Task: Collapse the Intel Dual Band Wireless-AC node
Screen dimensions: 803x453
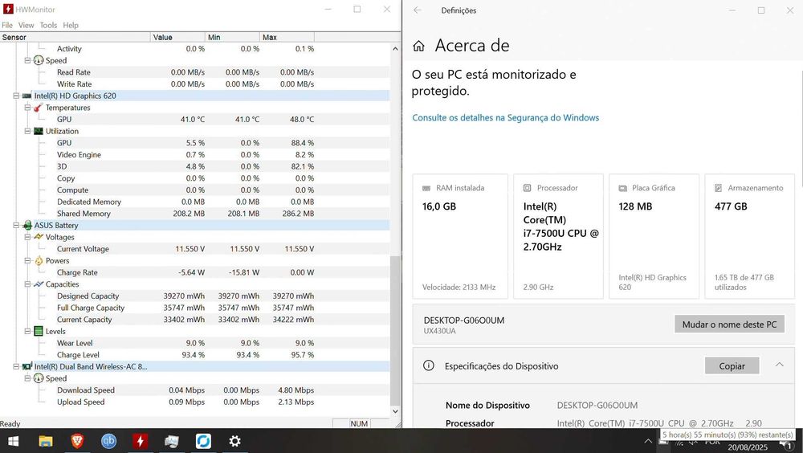Action: click(x=16, y=367)
